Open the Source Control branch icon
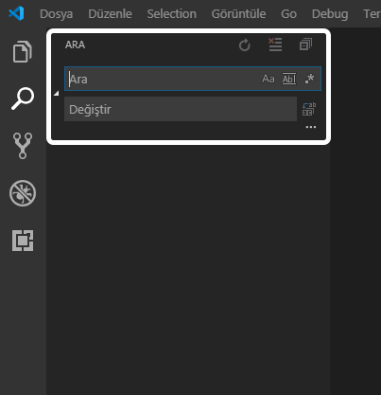 [23, 146]
